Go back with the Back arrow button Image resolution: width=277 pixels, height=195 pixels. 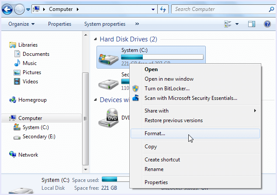[x=7, y=9]
